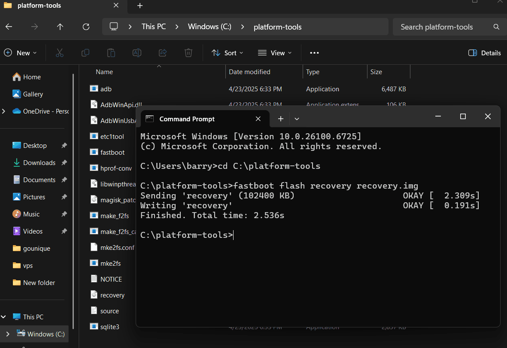The width and height of the screenshot is (507, 348).
Task: Click the Paste clipboard icon
Action: pos(111,53)
